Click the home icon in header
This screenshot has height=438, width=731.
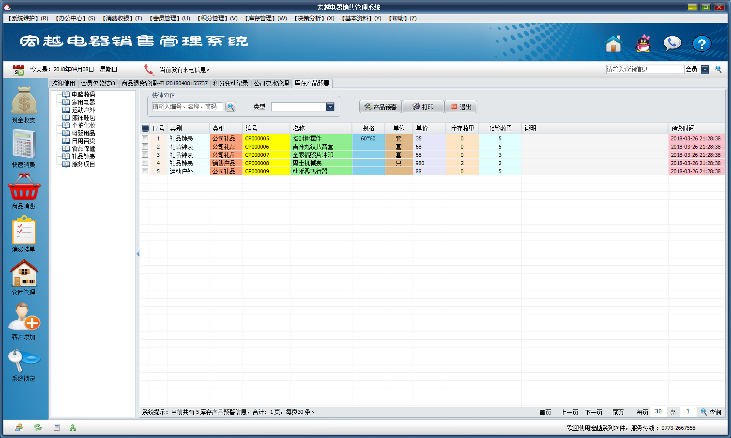pyautogui.click(x=613, y=44)
